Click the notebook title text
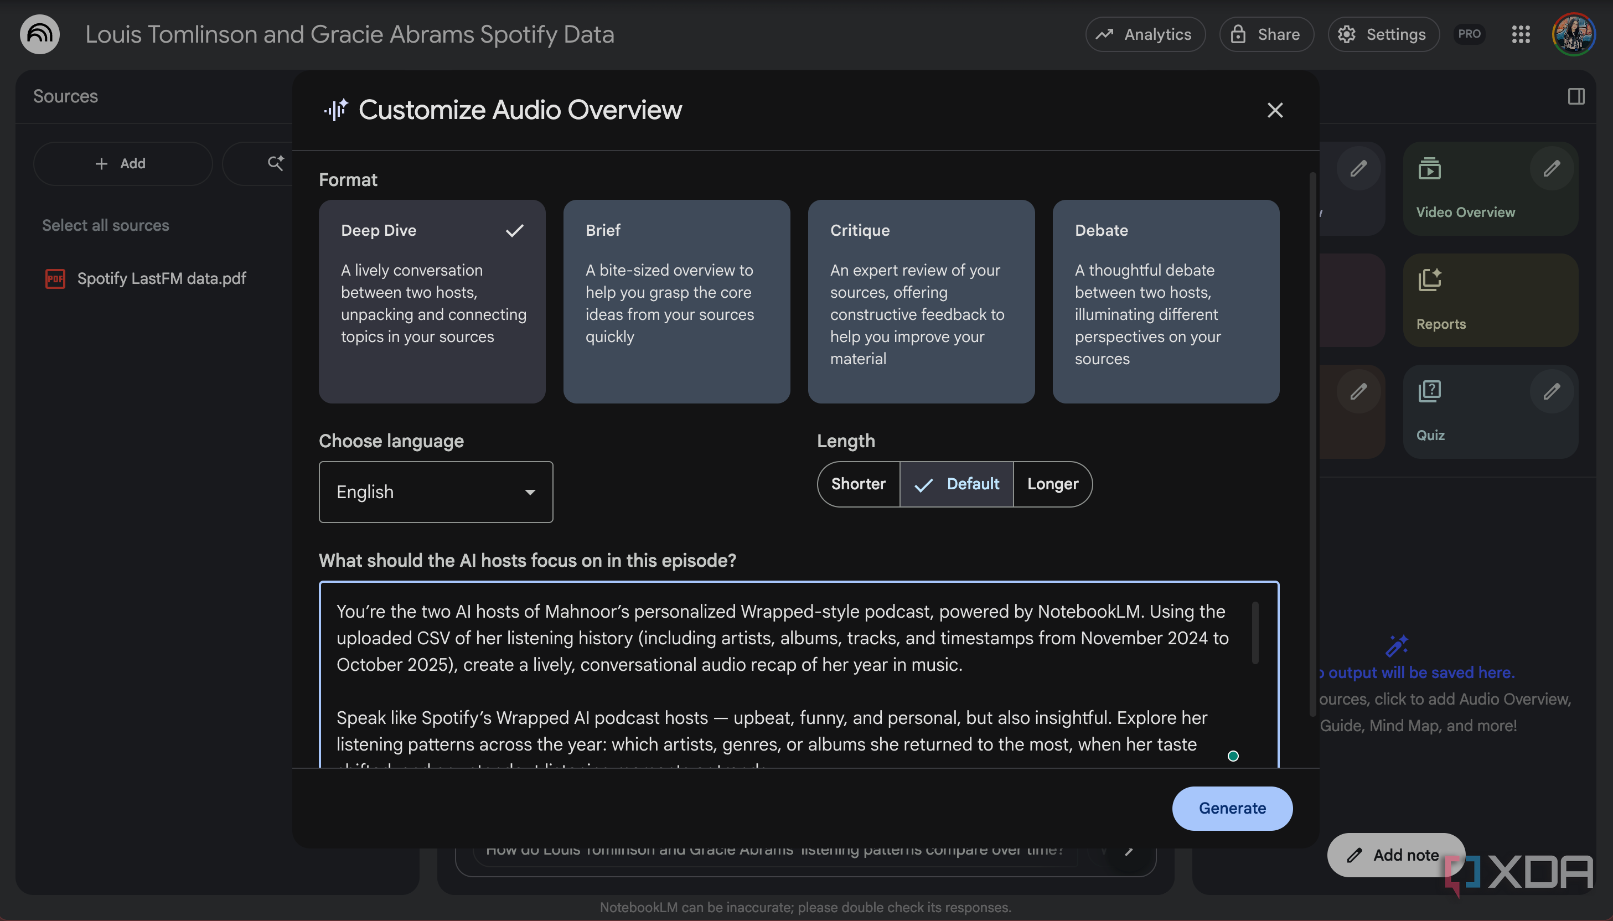Screen dimensions: 1613x921 click(x=350, y=34)
